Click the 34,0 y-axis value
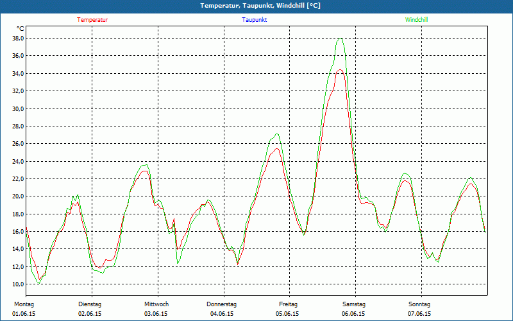The height and width of the screenshot is (321, 513). (19, 73)
